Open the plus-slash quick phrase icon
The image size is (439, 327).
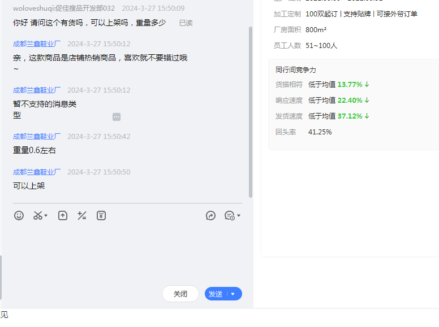(82, 216)
